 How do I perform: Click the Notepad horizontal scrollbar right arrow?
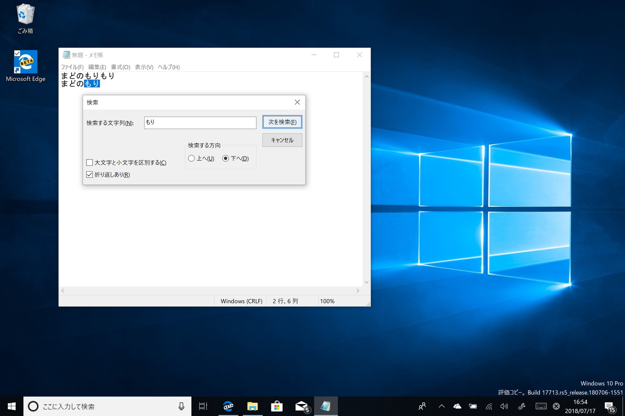pos(358,291)
